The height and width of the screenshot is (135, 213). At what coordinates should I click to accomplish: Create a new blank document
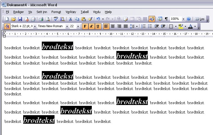tap(7, 19)
